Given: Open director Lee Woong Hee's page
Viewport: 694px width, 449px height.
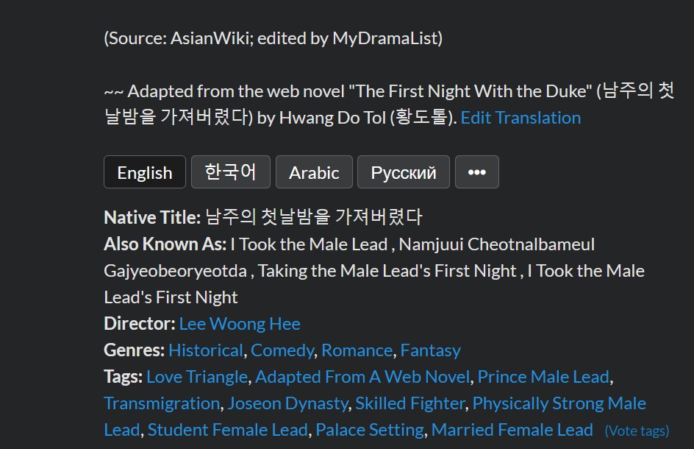Looking at the screenshot, I should (x=240, y=324).
